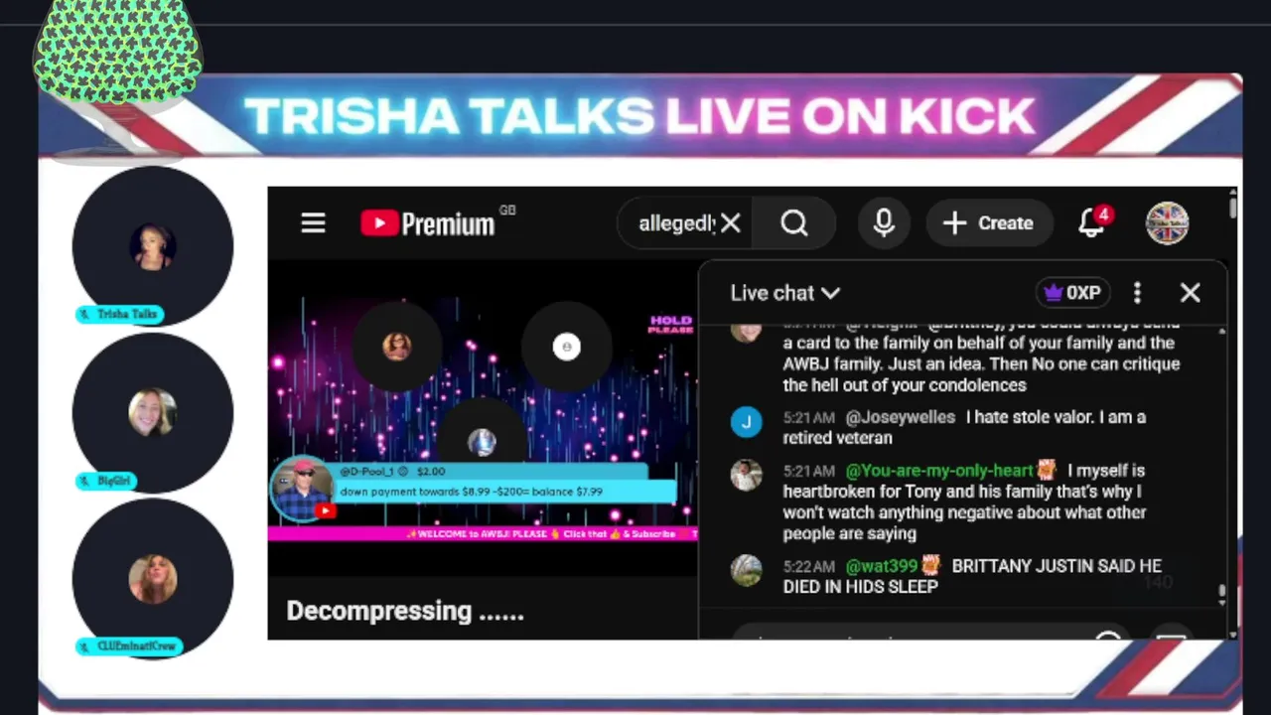The image size is (1271, 715).
Task: Clear the search text with X
Action: [731, 223]
